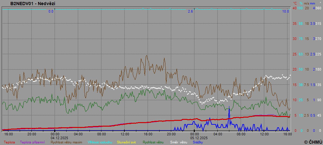Click the ČHMÚ copyright text
Viewport: 323px width, 145px height.
[313, 142]
